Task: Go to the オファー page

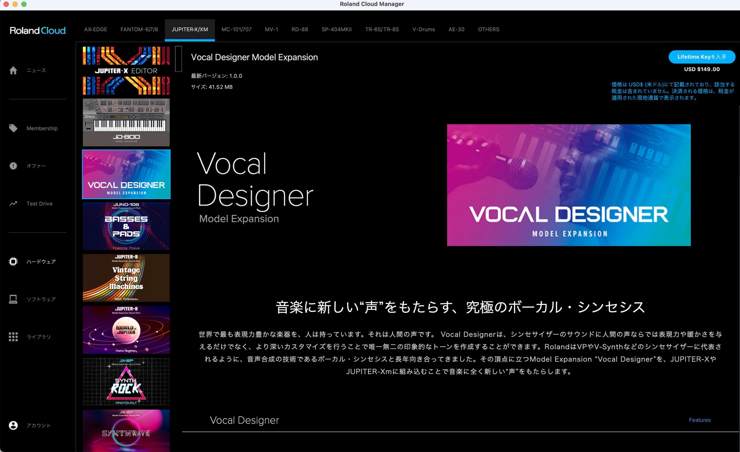Action: coord(36,166)
